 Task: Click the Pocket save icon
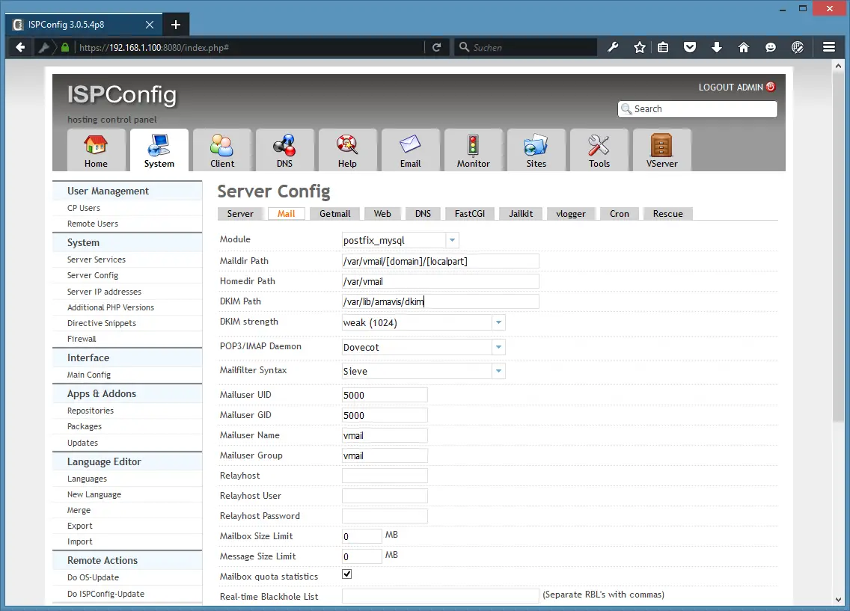click(x=690, y=47)
